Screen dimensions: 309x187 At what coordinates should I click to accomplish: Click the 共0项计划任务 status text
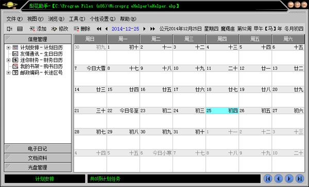coord(105,179)
